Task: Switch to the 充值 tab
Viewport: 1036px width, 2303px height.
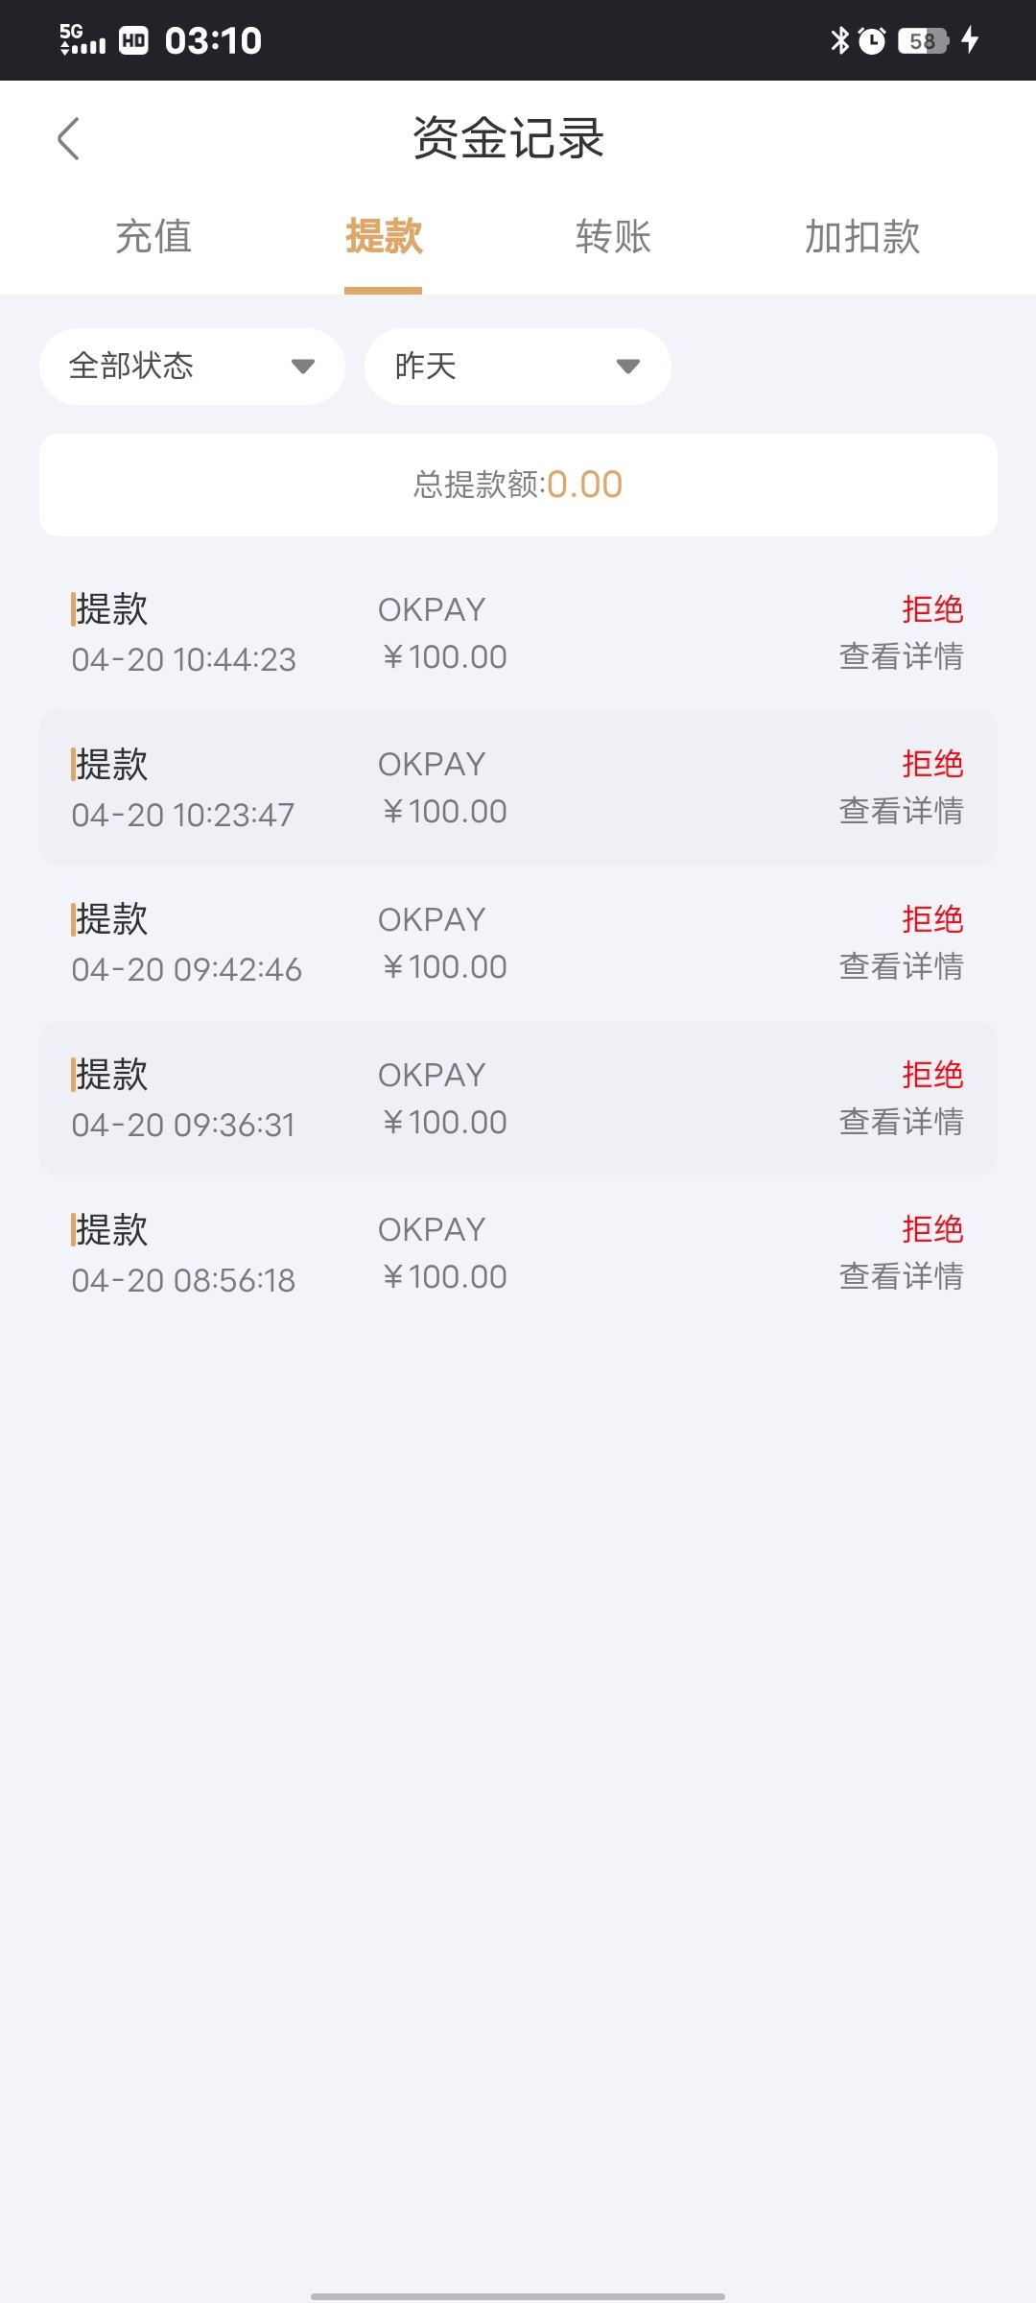Action: 153,237
